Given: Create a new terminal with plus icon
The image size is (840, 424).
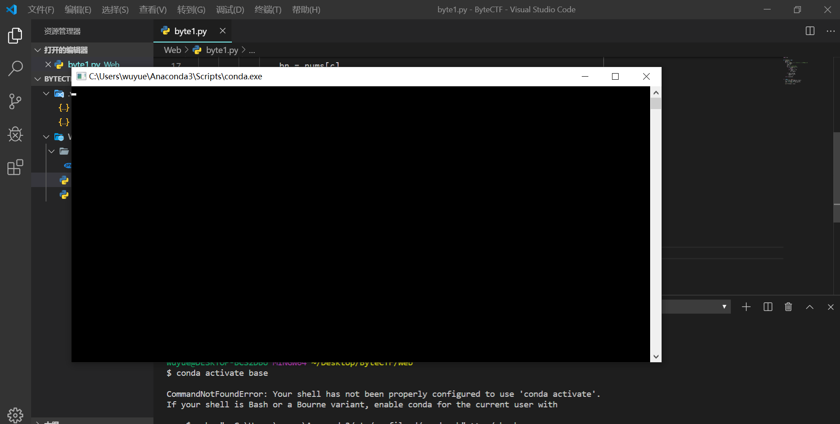Looking at the screenshot, I should click(x=746, y=307).
